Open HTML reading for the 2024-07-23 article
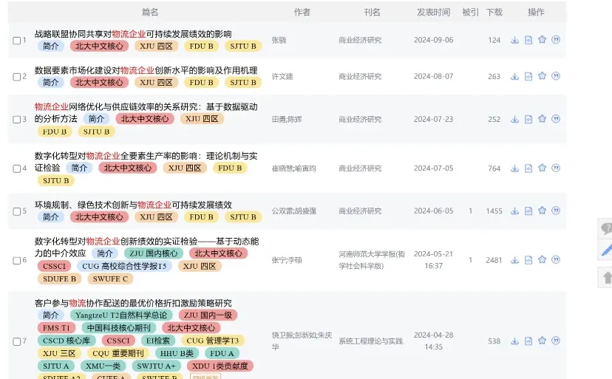The height and width of the screenshot is (379, 612). (528, 119)
